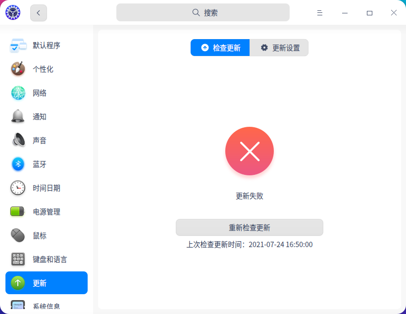Switch to the 更新设置 tab
This screenshot has width=406, height=314.
click(279, 48)
